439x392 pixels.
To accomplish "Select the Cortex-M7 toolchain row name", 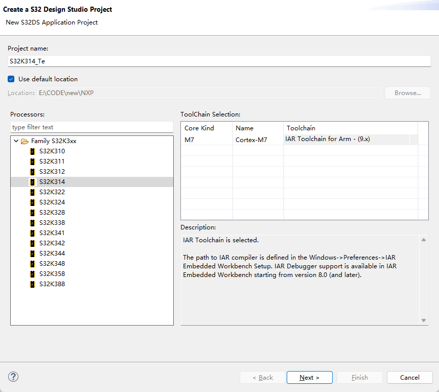I will [251, 140].
